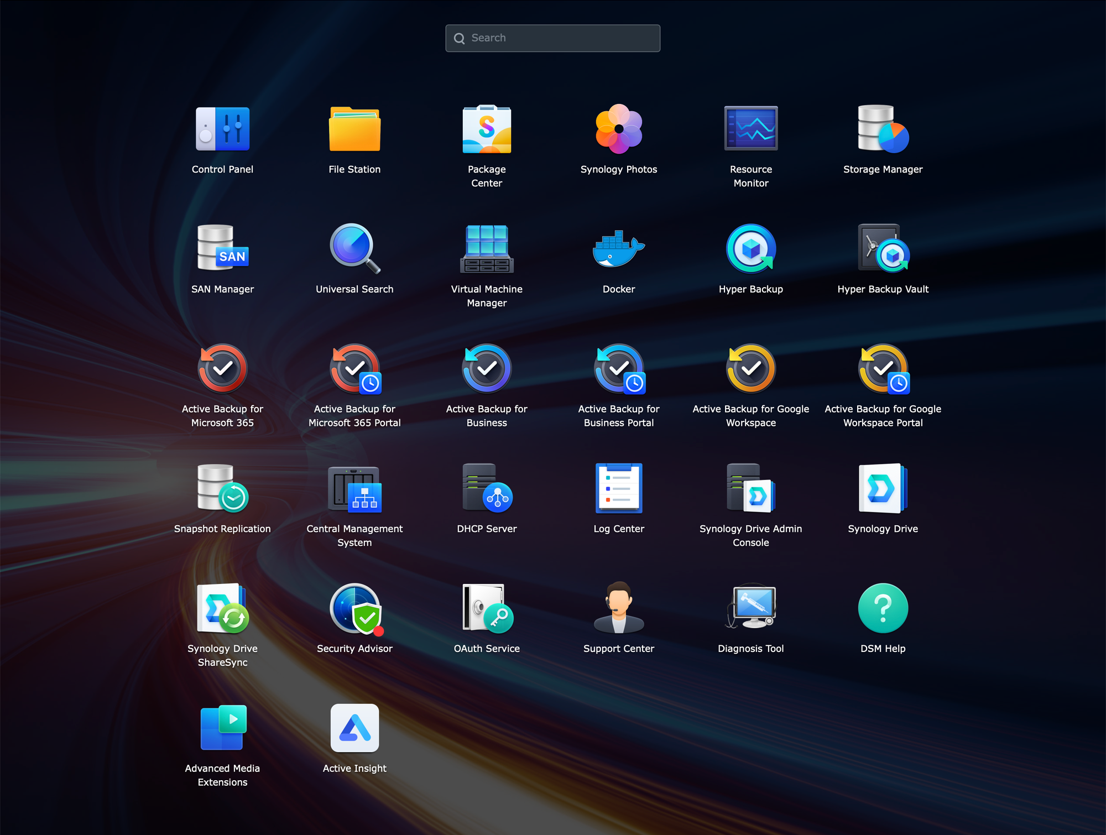Launch Active Backup for Business Portal
Screen dimensions: 1106x835
[619, 368]
